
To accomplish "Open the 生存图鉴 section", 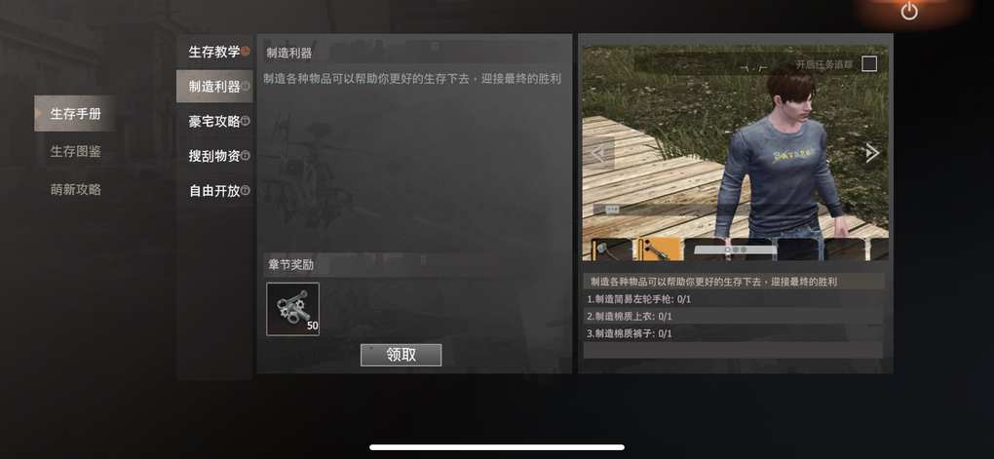I will [x=75, y=151].
